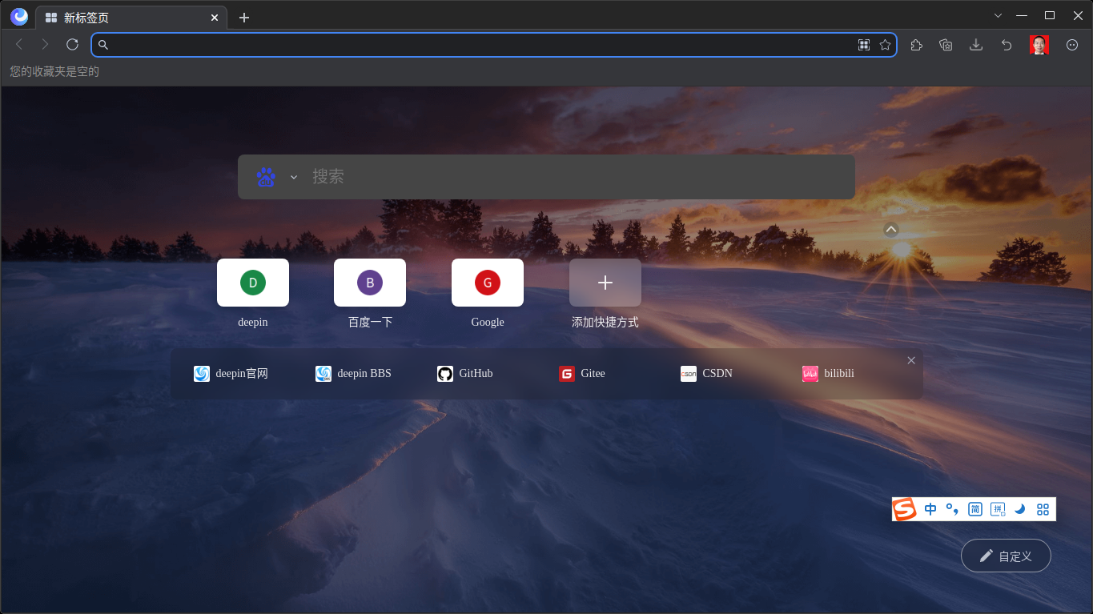
Task: Toggle the moon icon in Sogou bar
Action: coord(1020,509)
